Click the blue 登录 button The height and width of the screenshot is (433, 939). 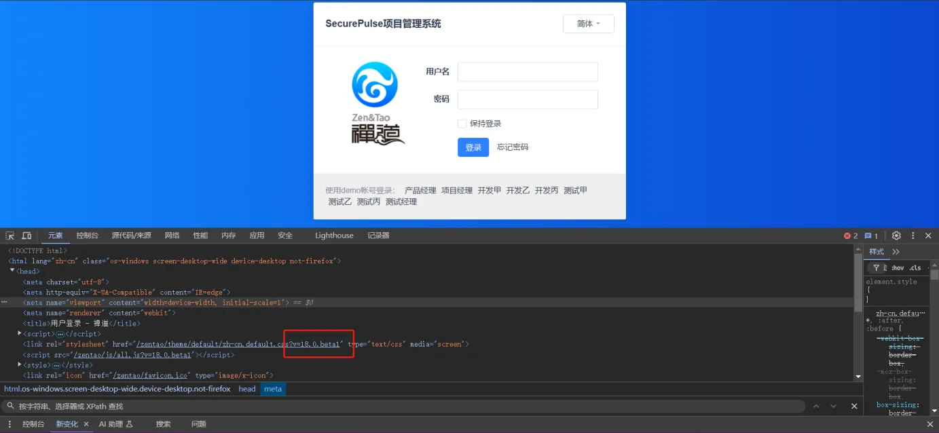pos(473,147)
